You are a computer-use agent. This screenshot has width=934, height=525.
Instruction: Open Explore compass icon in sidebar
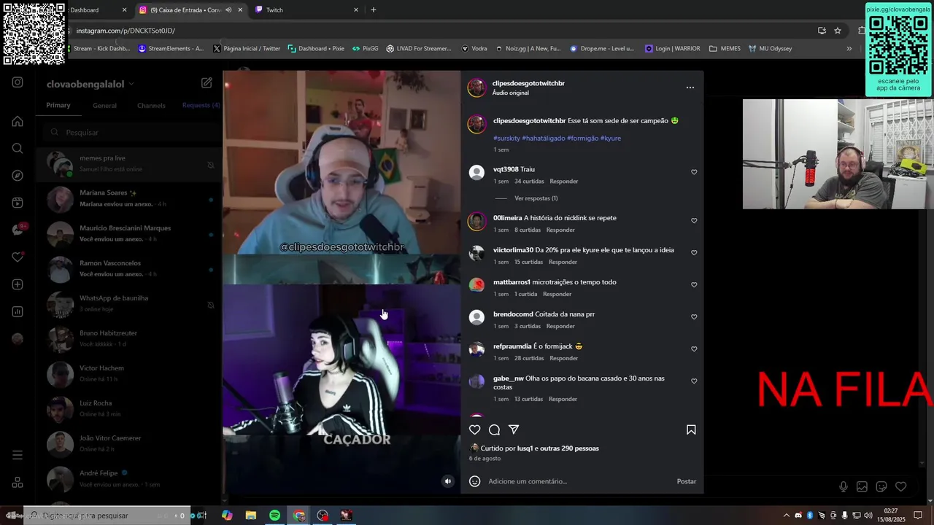coord(18,176)
